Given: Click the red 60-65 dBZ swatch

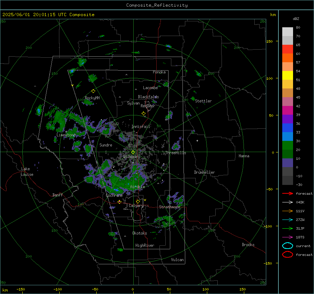Looking at the screenshot, I should [287, 49].
